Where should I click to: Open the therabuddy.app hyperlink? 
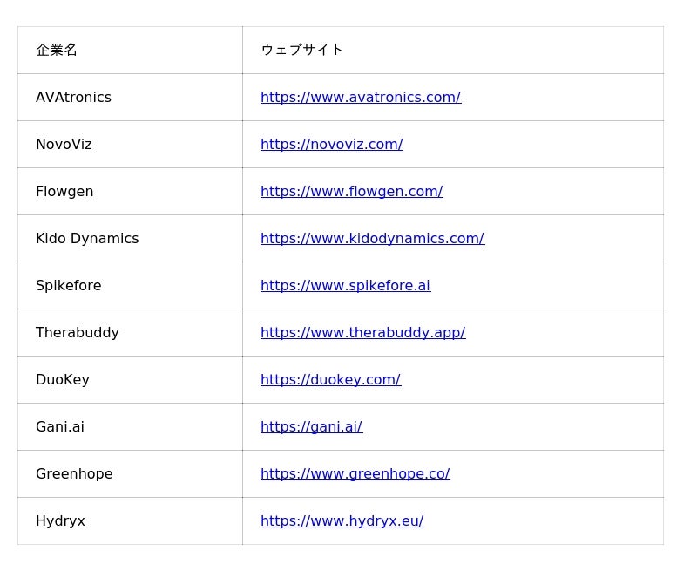[x=362, y=333]
